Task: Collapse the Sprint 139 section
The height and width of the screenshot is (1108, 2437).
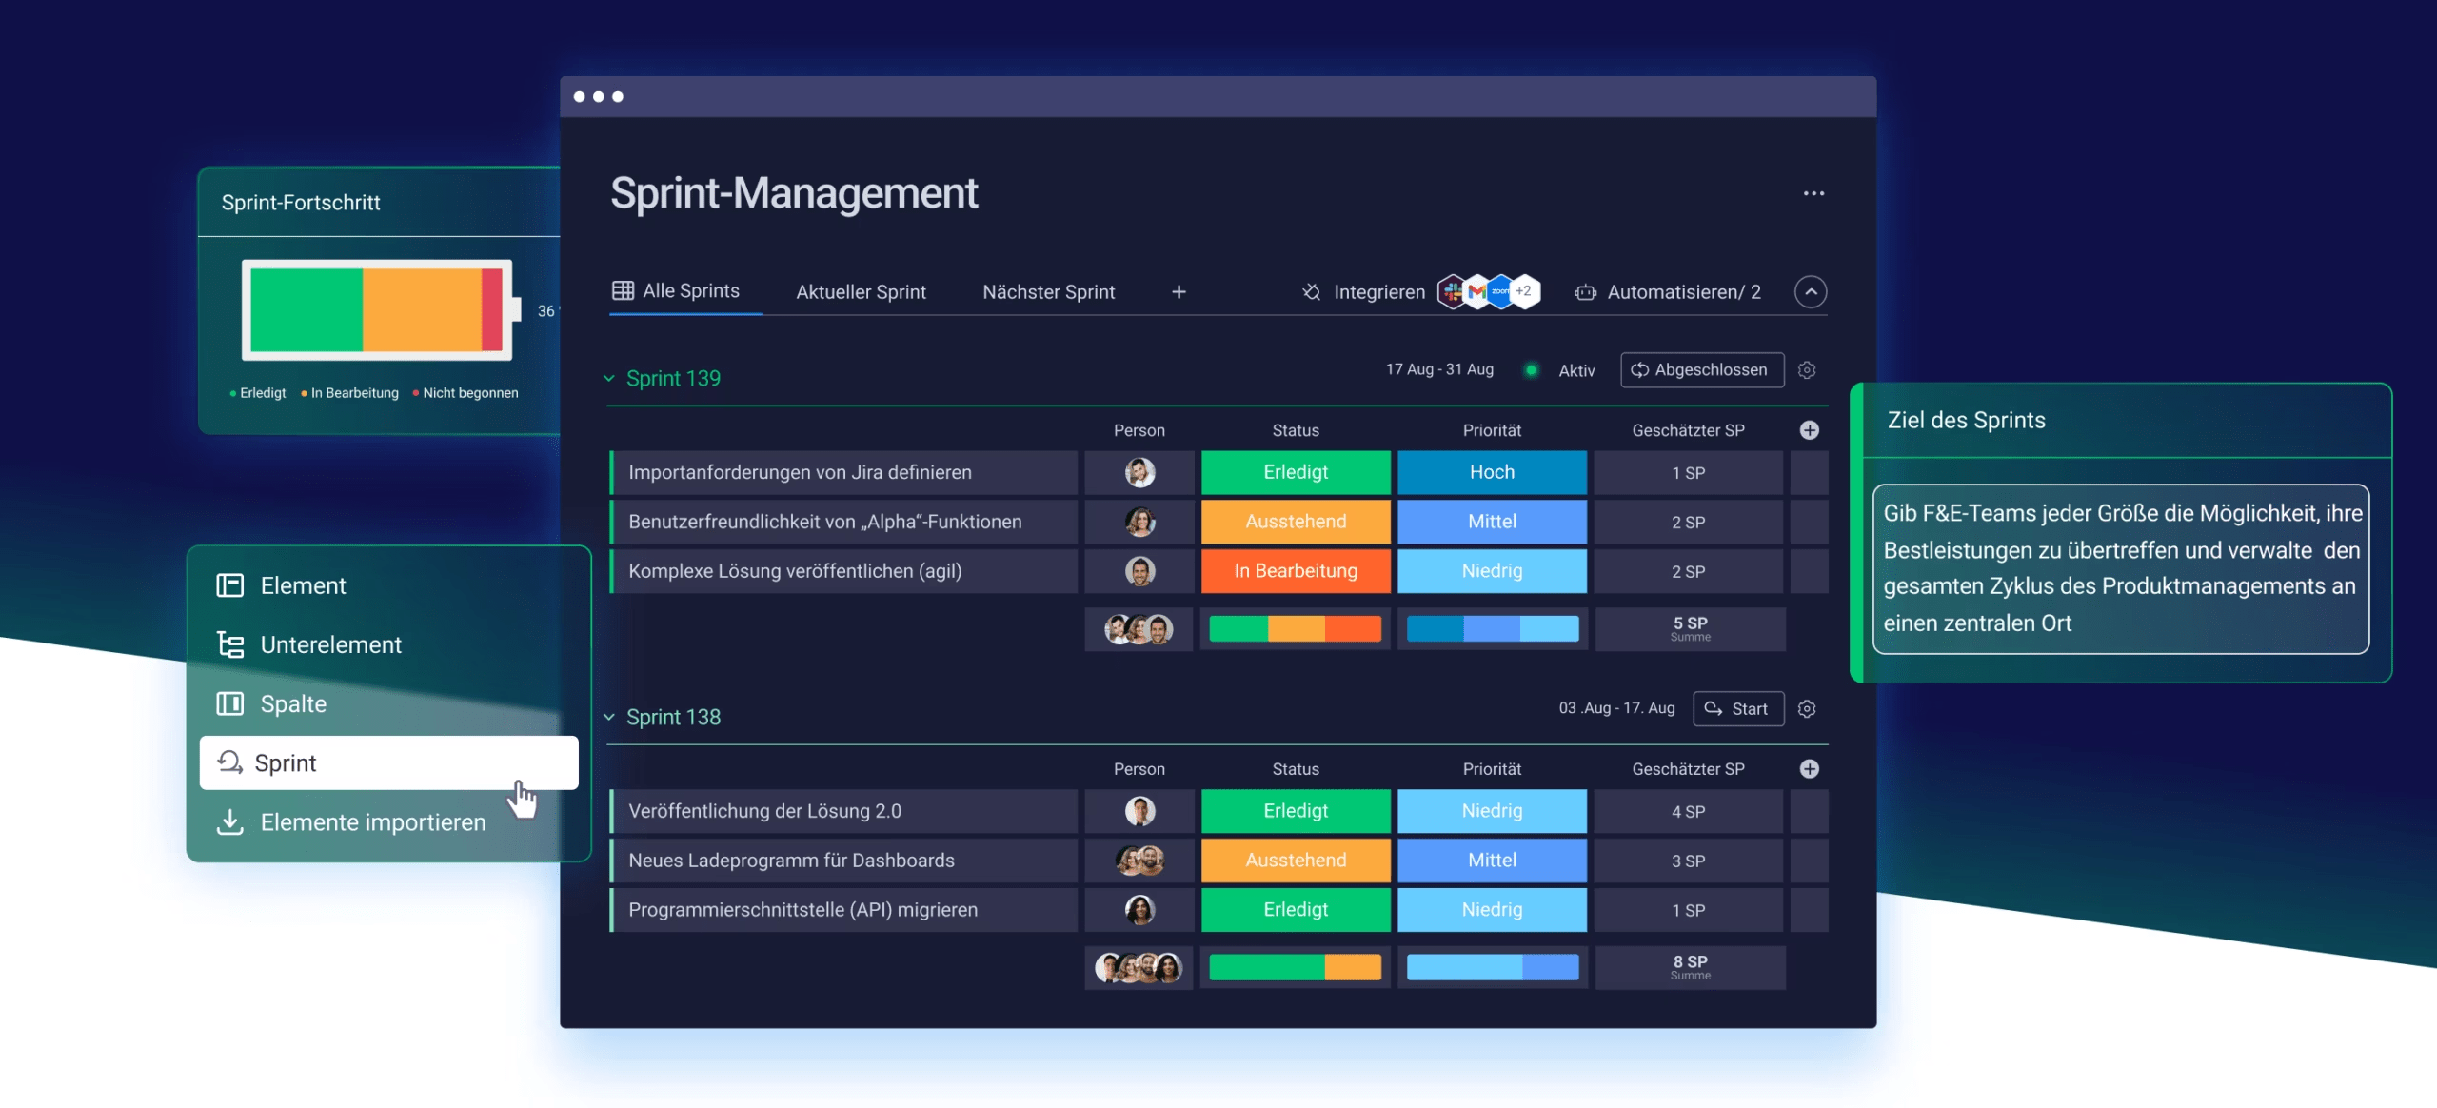Action: tap(609, 378)
